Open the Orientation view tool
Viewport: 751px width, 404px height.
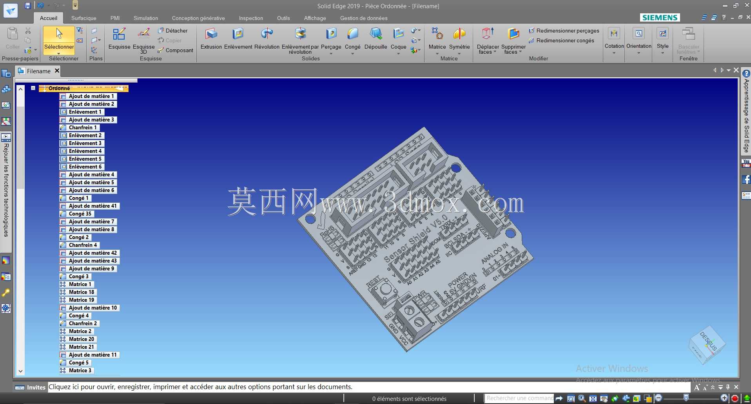639,38
